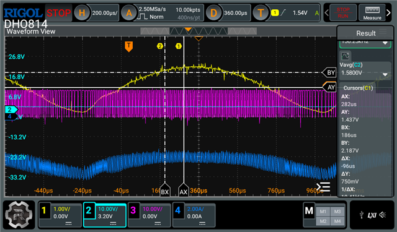The height and width of the screenshot is (232, 397).
Task: Mute sound via the speaker icon
Action: point(383,215)
